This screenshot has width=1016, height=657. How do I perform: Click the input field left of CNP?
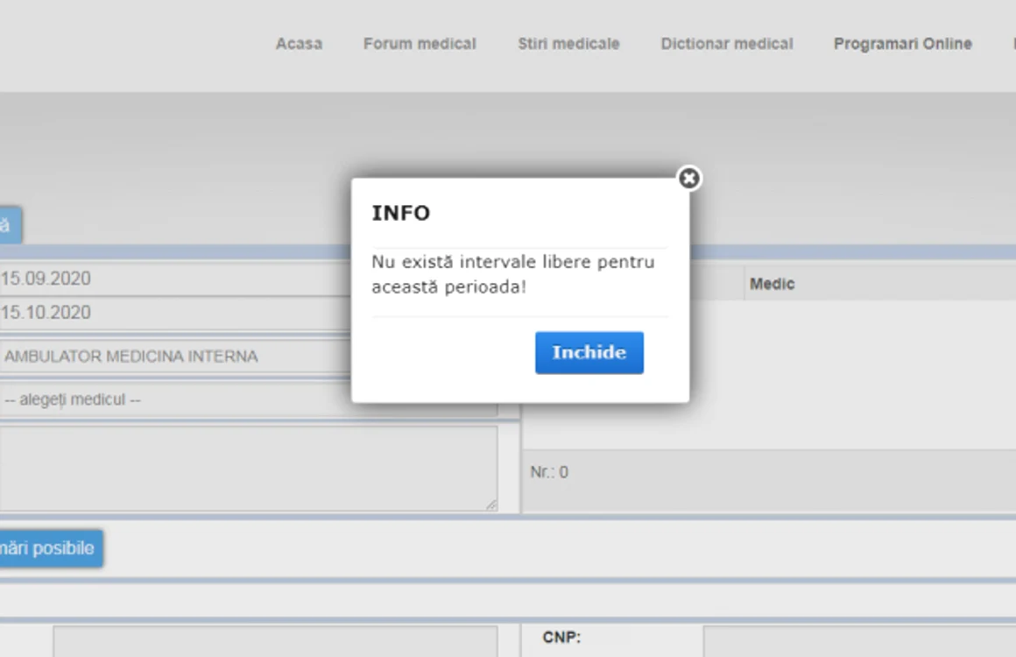275,641
